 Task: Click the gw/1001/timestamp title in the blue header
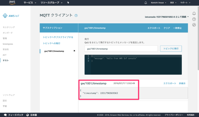point(95,28)
